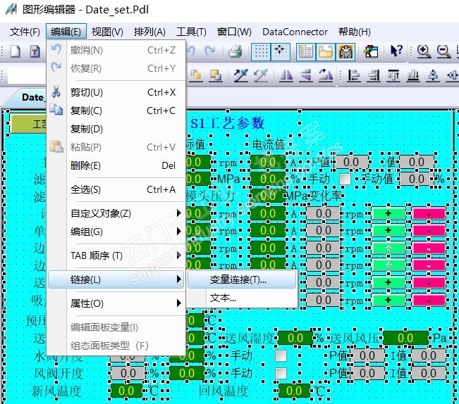This screenshot has height=404, width=459.
Task: Toggle the dynamic wizard icon
Action: tap(345, 52)
